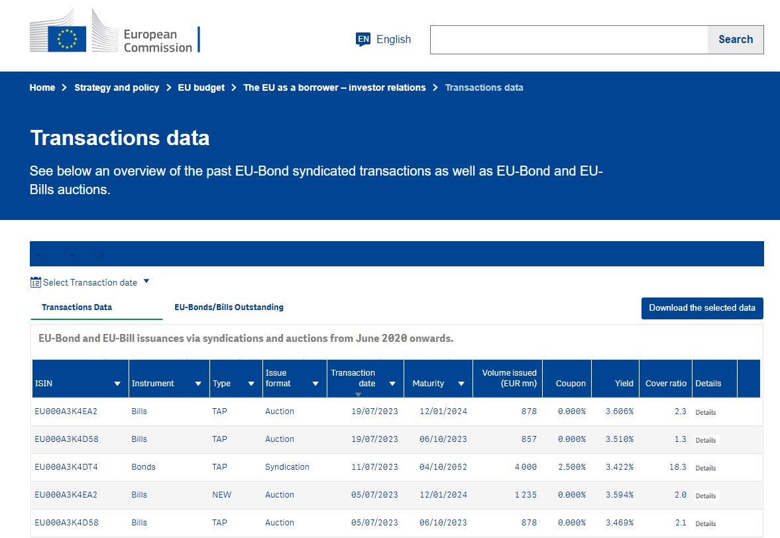This screenshot has height=538, width=780.
Task: Select maturity 04/10/2052 cell
Action: (x=443, y=467)
